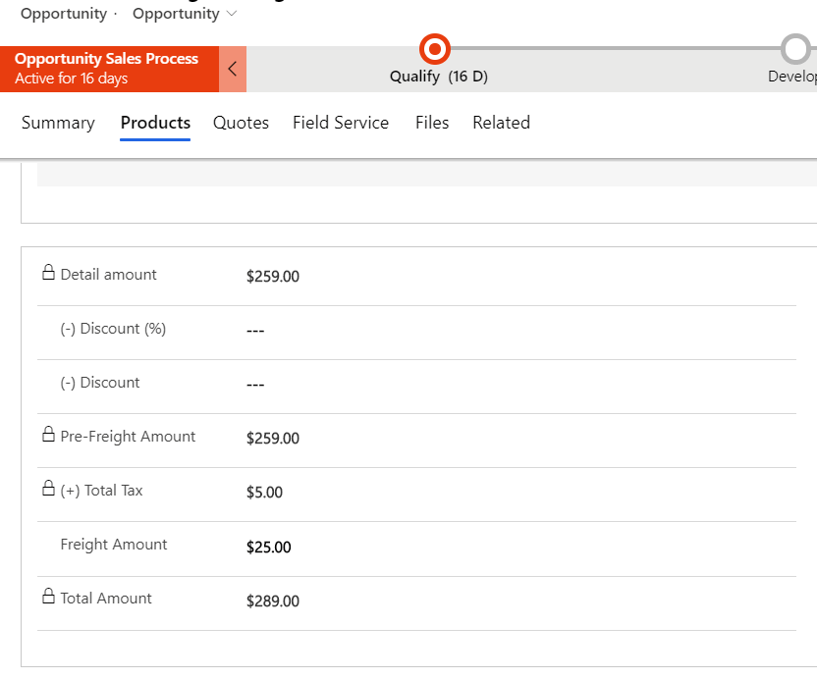
Task: Click the Opportunity Sales Process banner
Action: [109, 69]
